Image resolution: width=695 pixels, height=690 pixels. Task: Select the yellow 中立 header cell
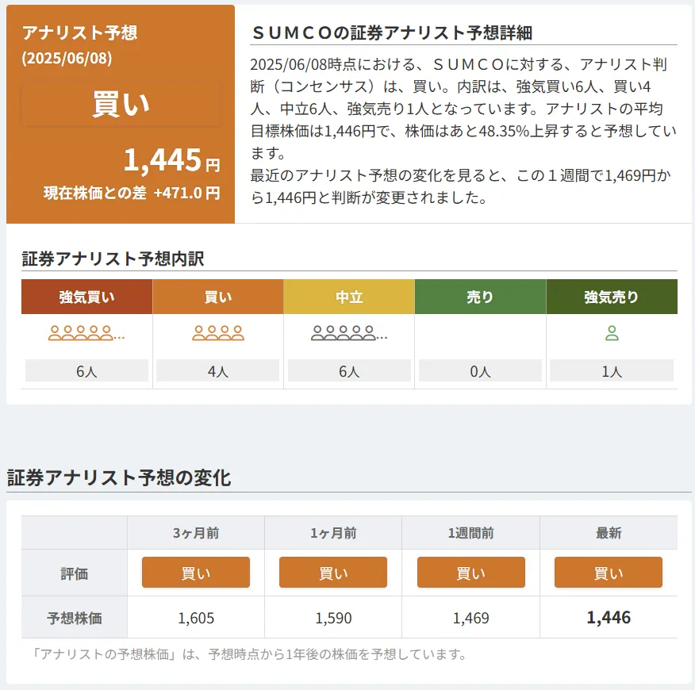349,297
